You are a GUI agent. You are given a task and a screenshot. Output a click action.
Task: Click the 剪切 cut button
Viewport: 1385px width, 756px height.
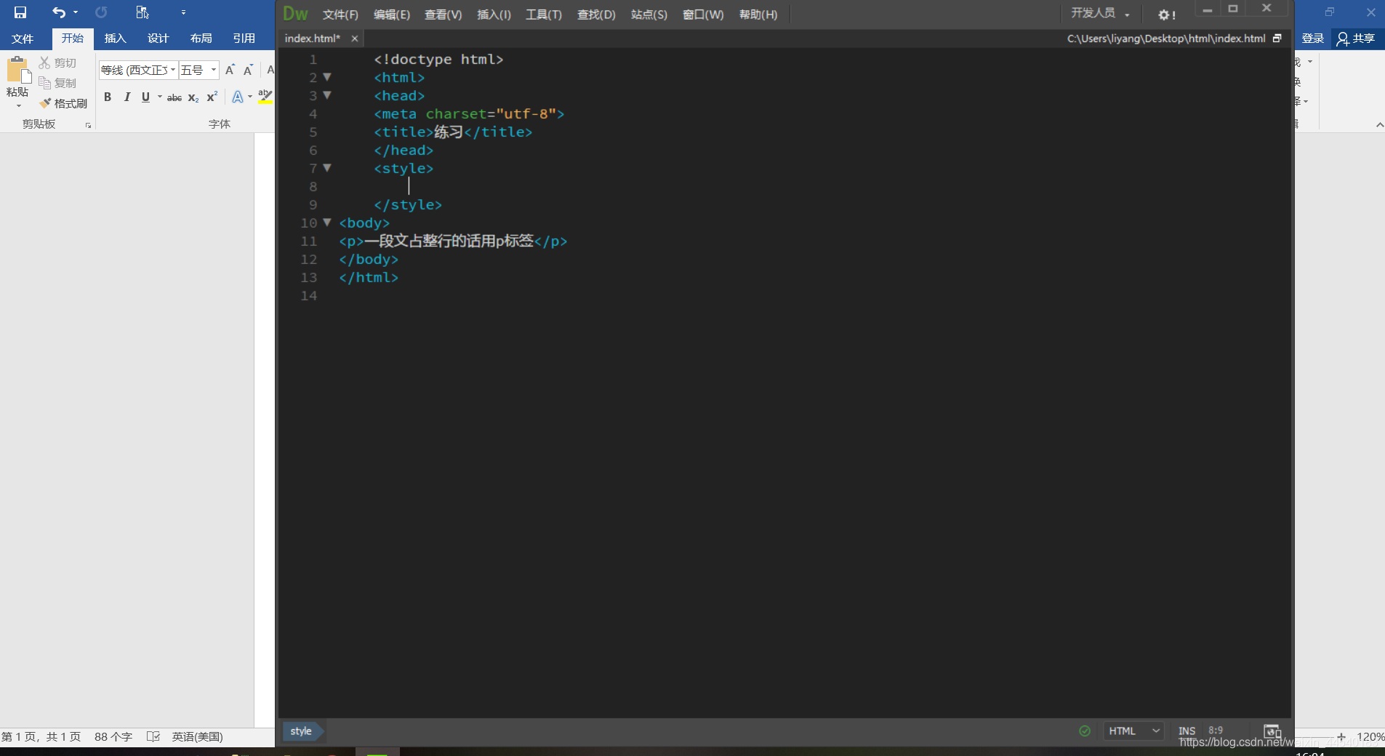57,63
